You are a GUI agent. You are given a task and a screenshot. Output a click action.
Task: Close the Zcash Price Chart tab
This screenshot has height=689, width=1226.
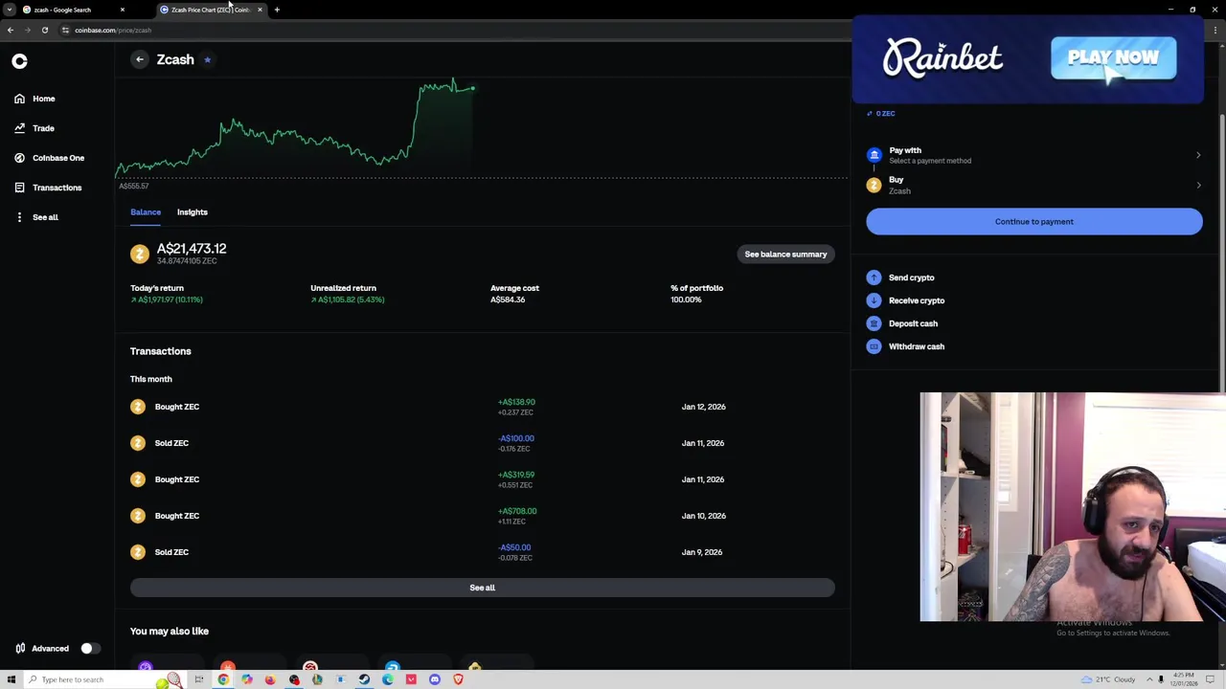click(x=260, y=10)
